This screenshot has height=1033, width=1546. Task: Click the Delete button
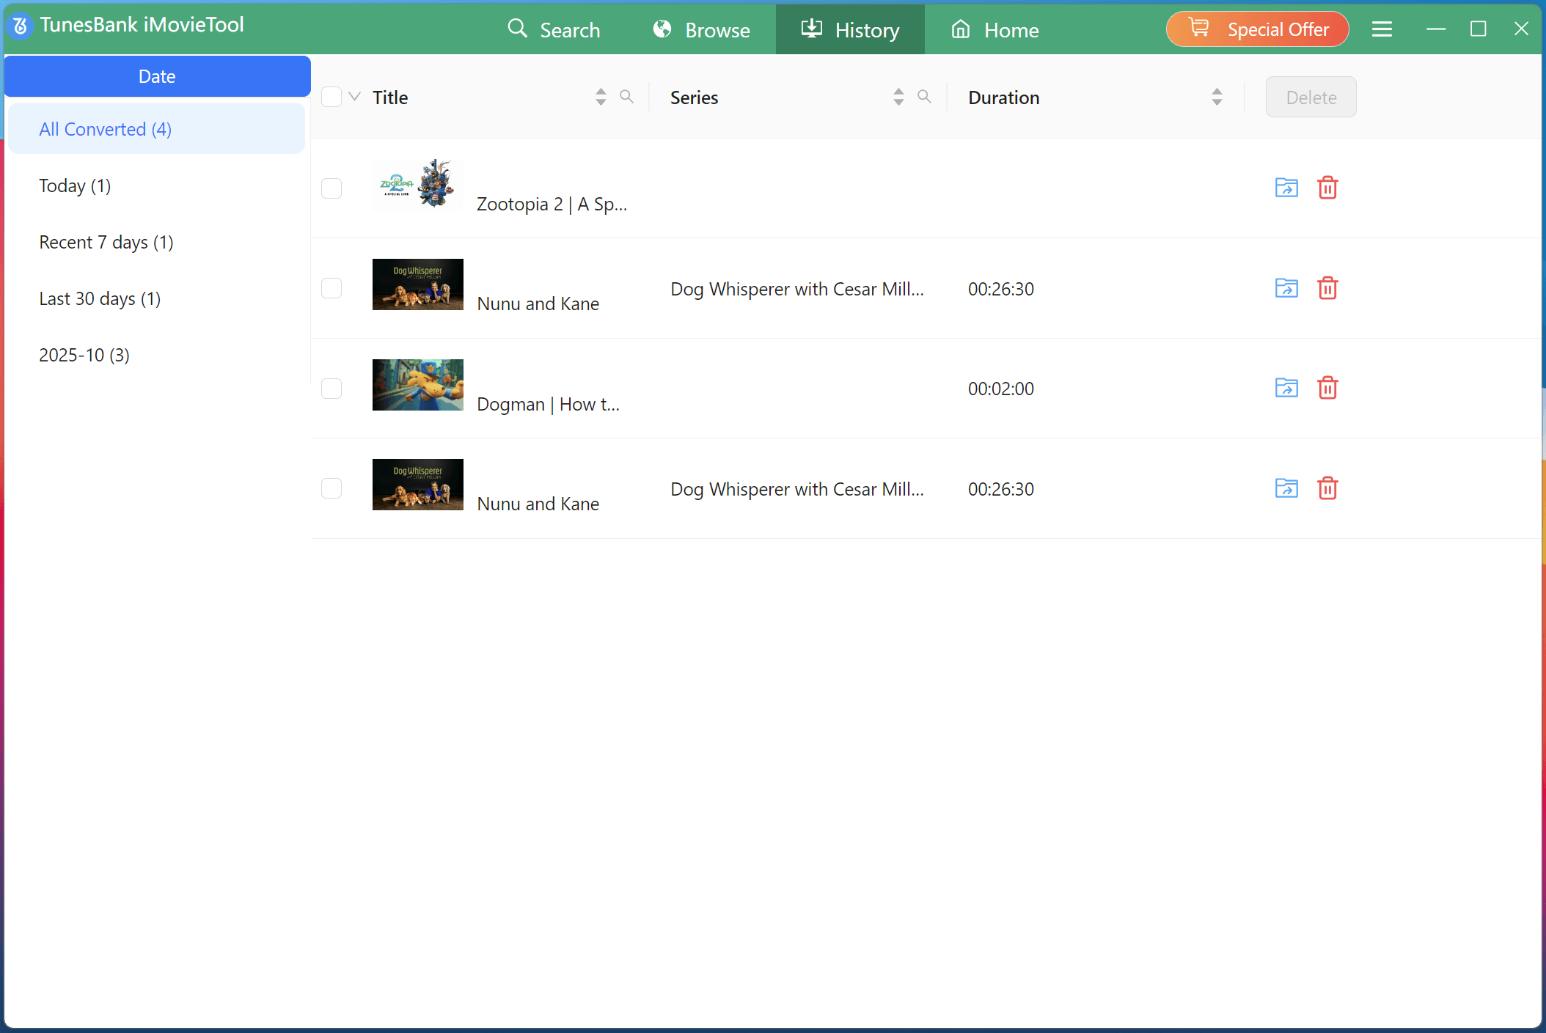1311,97
